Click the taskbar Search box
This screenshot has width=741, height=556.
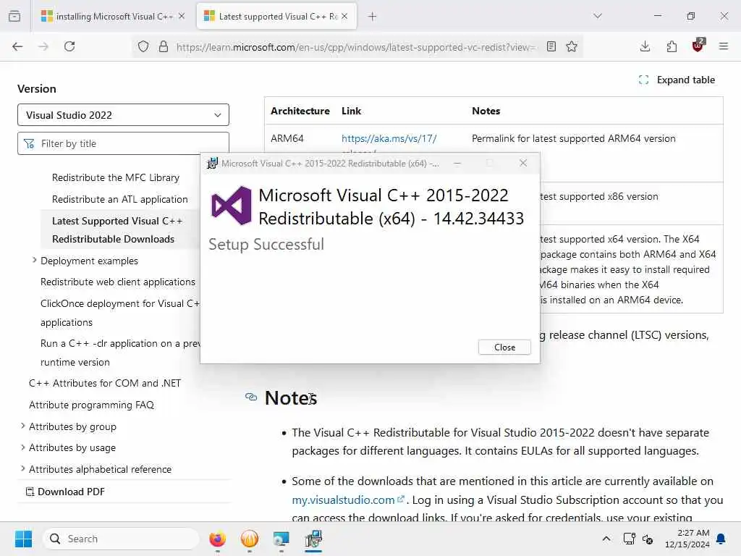pyautogui.click(x=121, y=539)
